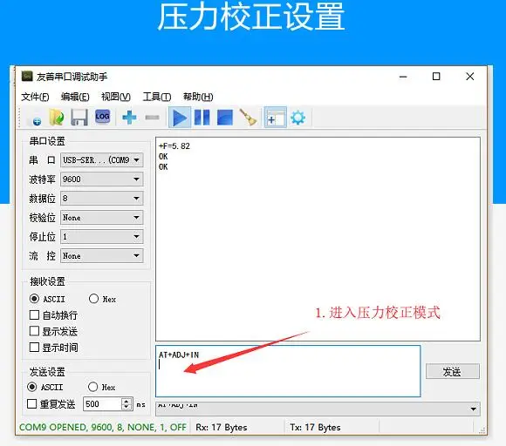Click the blue play (start) icon

click(180, 118)
